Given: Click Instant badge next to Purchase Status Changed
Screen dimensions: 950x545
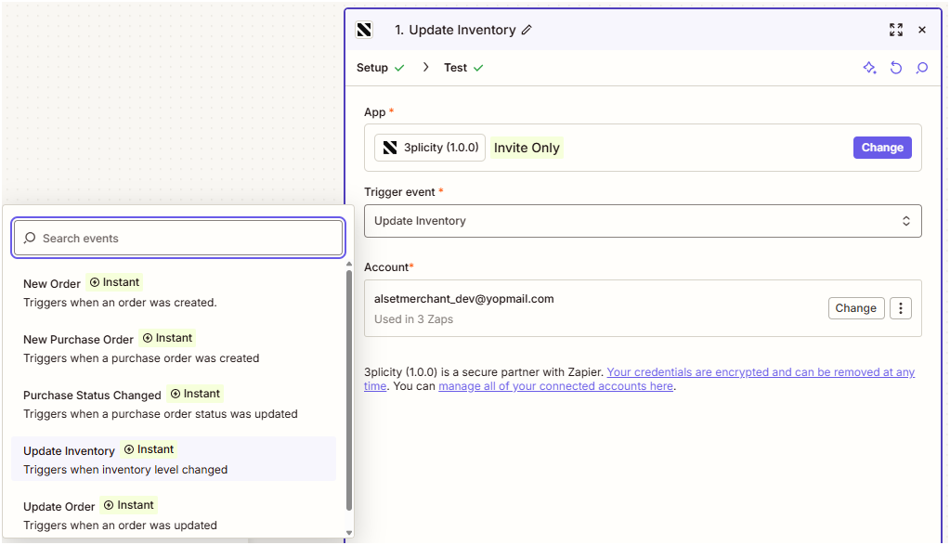Looking at the screenshot, I should tap(195, 394).
